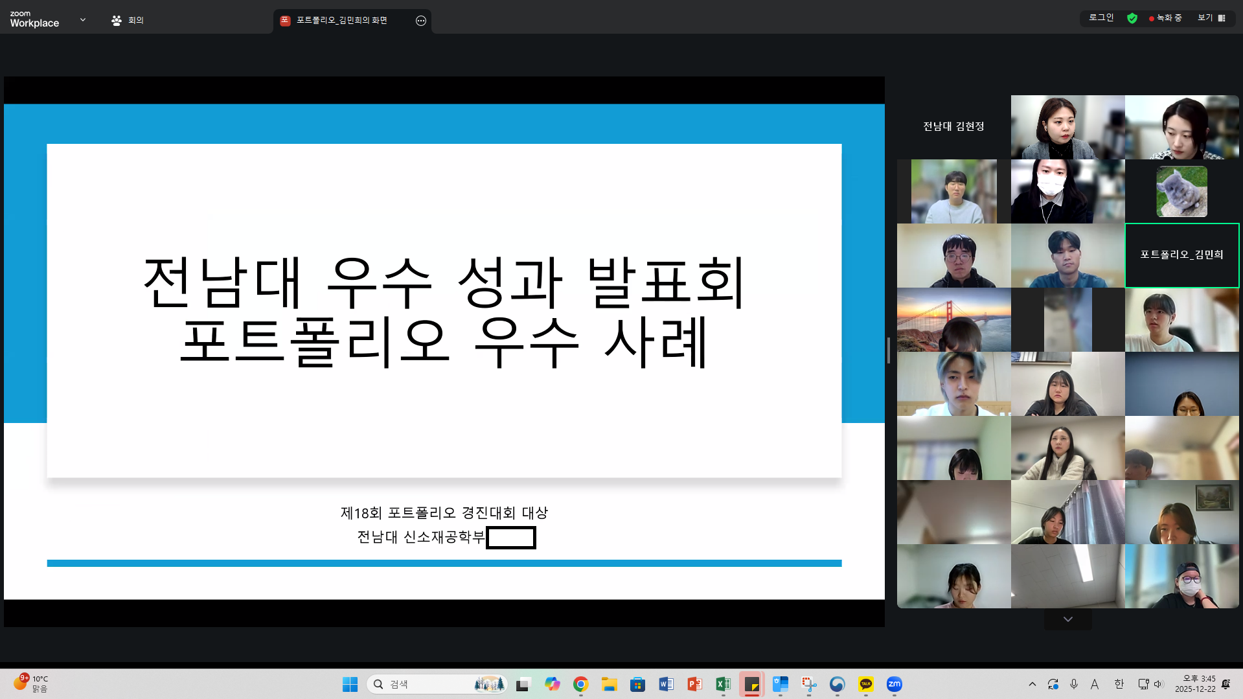The height and width of the screenshot is (699, 1243).
Task: Expand the Zoom Workplace dropdown chevron
Action: pyautogui.click(x=82, y=20)
